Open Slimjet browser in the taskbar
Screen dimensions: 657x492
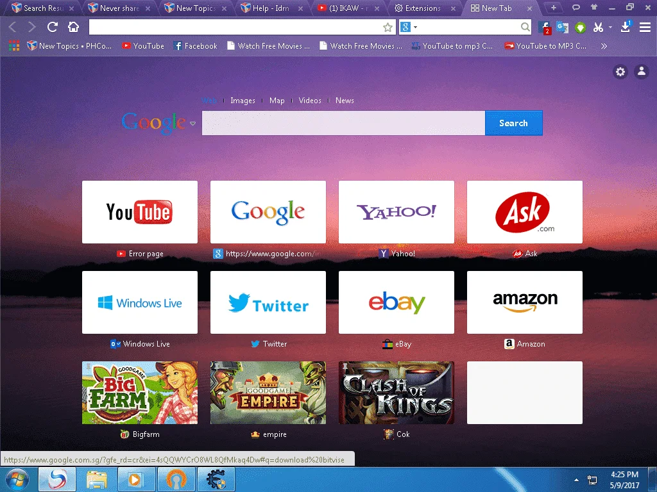click(57, 480)
